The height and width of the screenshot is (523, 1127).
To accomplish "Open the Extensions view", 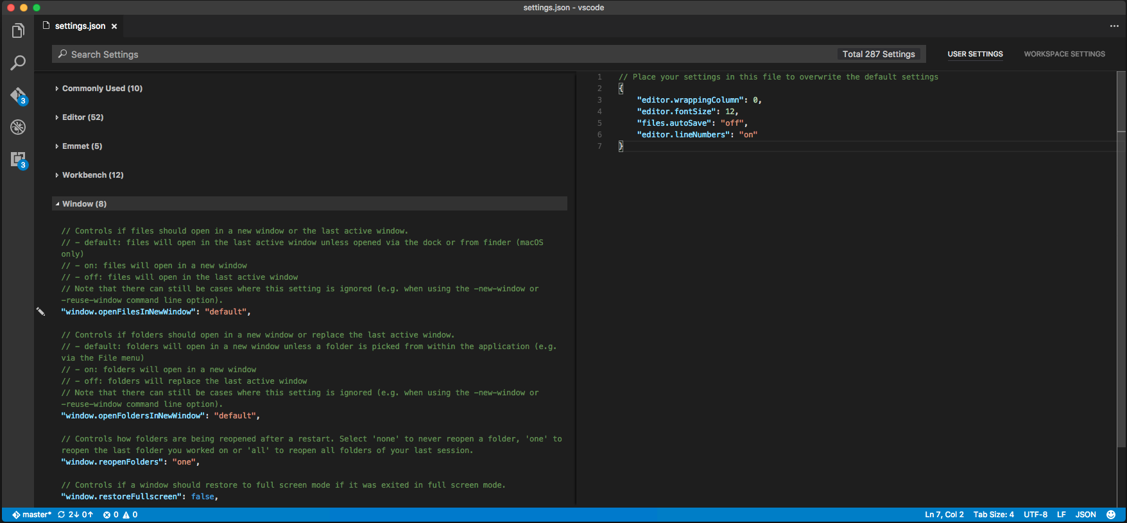I will click(18, 159).
